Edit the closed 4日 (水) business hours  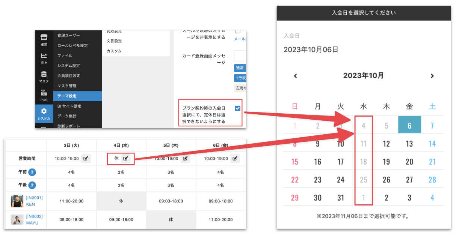(126, 159)
